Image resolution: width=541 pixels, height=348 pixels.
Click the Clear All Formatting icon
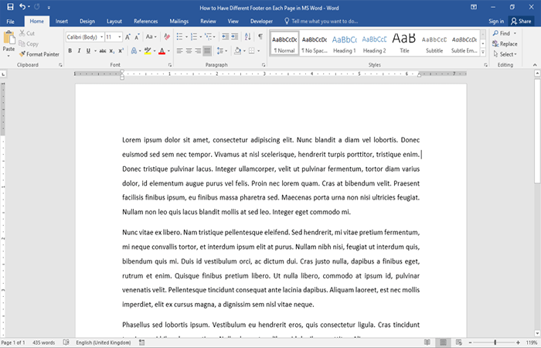click(167, 36)
